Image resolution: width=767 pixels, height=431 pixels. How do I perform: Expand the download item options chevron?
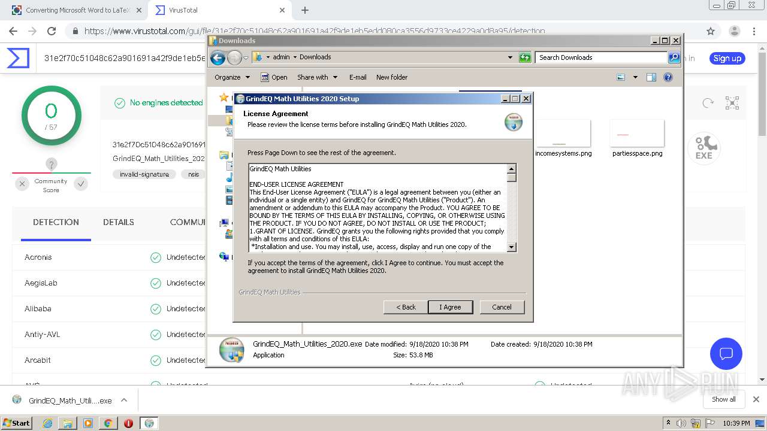coord(124,400)
